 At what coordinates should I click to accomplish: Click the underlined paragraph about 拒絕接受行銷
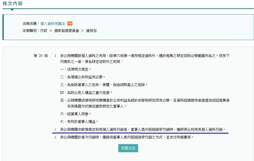pos(143,129)
